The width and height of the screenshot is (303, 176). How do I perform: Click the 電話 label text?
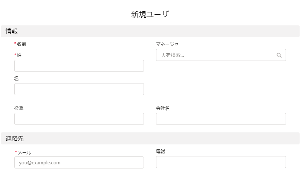coord(161,152)
